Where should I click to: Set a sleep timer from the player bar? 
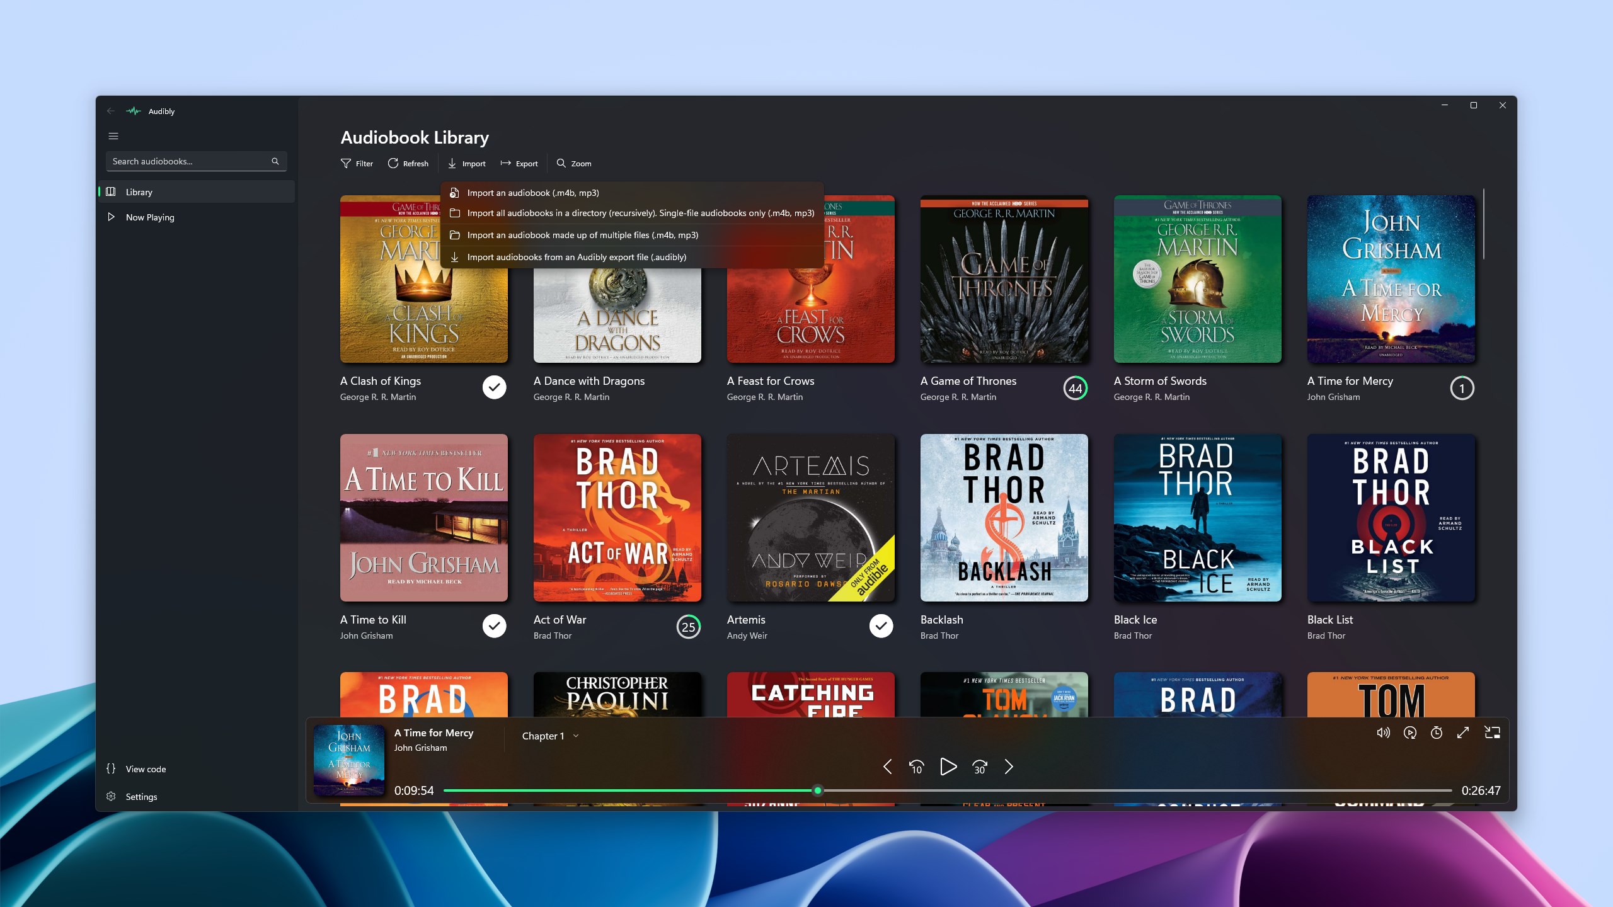click(1437, 733)
